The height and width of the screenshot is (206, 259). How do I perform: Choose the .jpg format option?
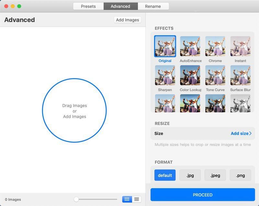[190, 175]
